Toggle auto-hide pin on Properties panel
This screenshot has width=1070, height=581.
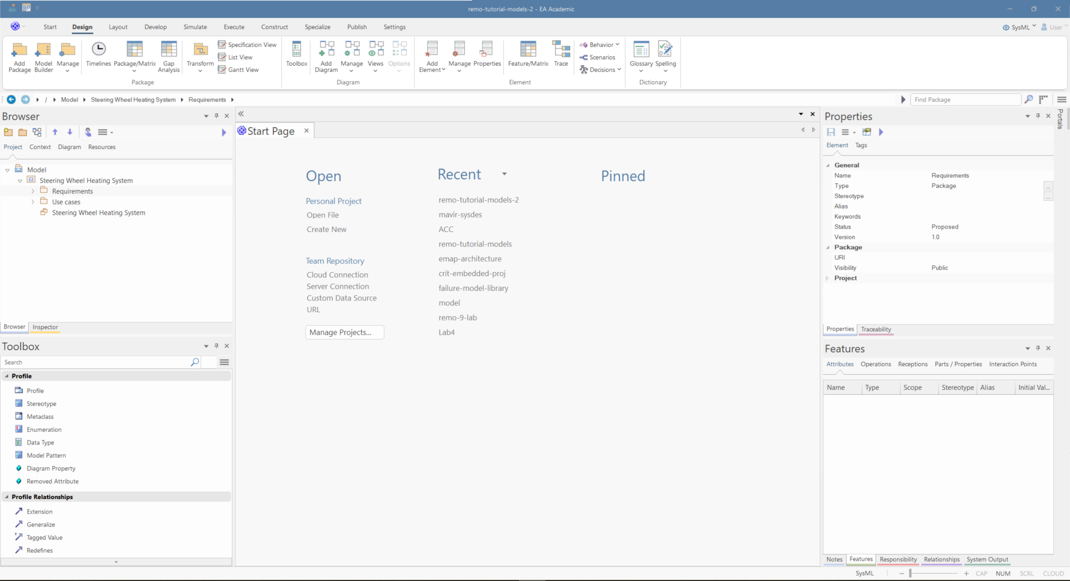[x=1038, y=116]
